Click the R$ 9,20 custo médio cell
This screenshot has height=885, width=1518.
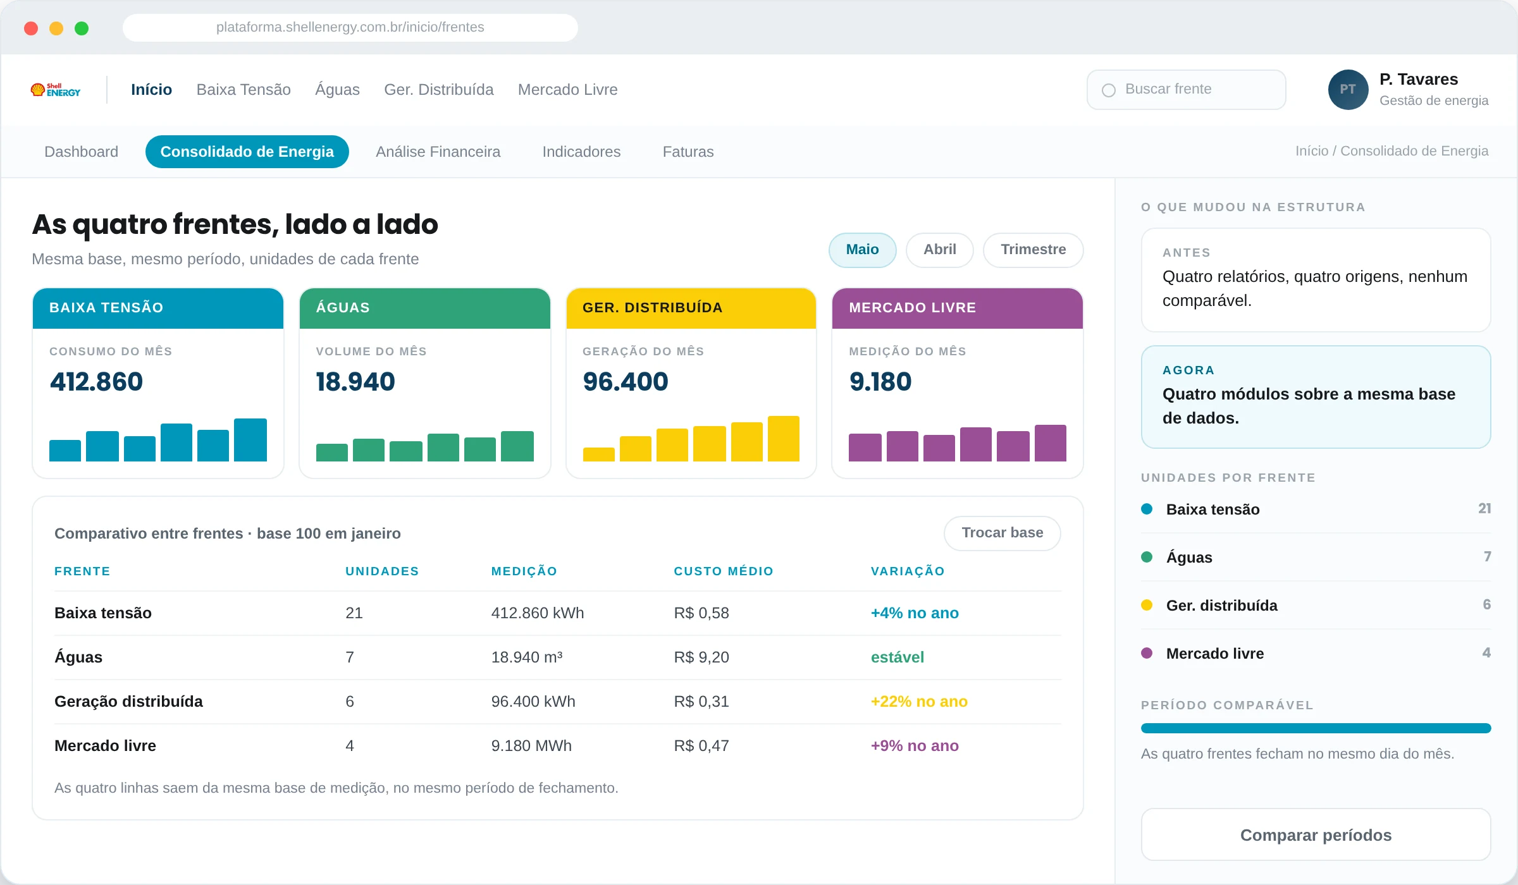[x=701, y=657]
